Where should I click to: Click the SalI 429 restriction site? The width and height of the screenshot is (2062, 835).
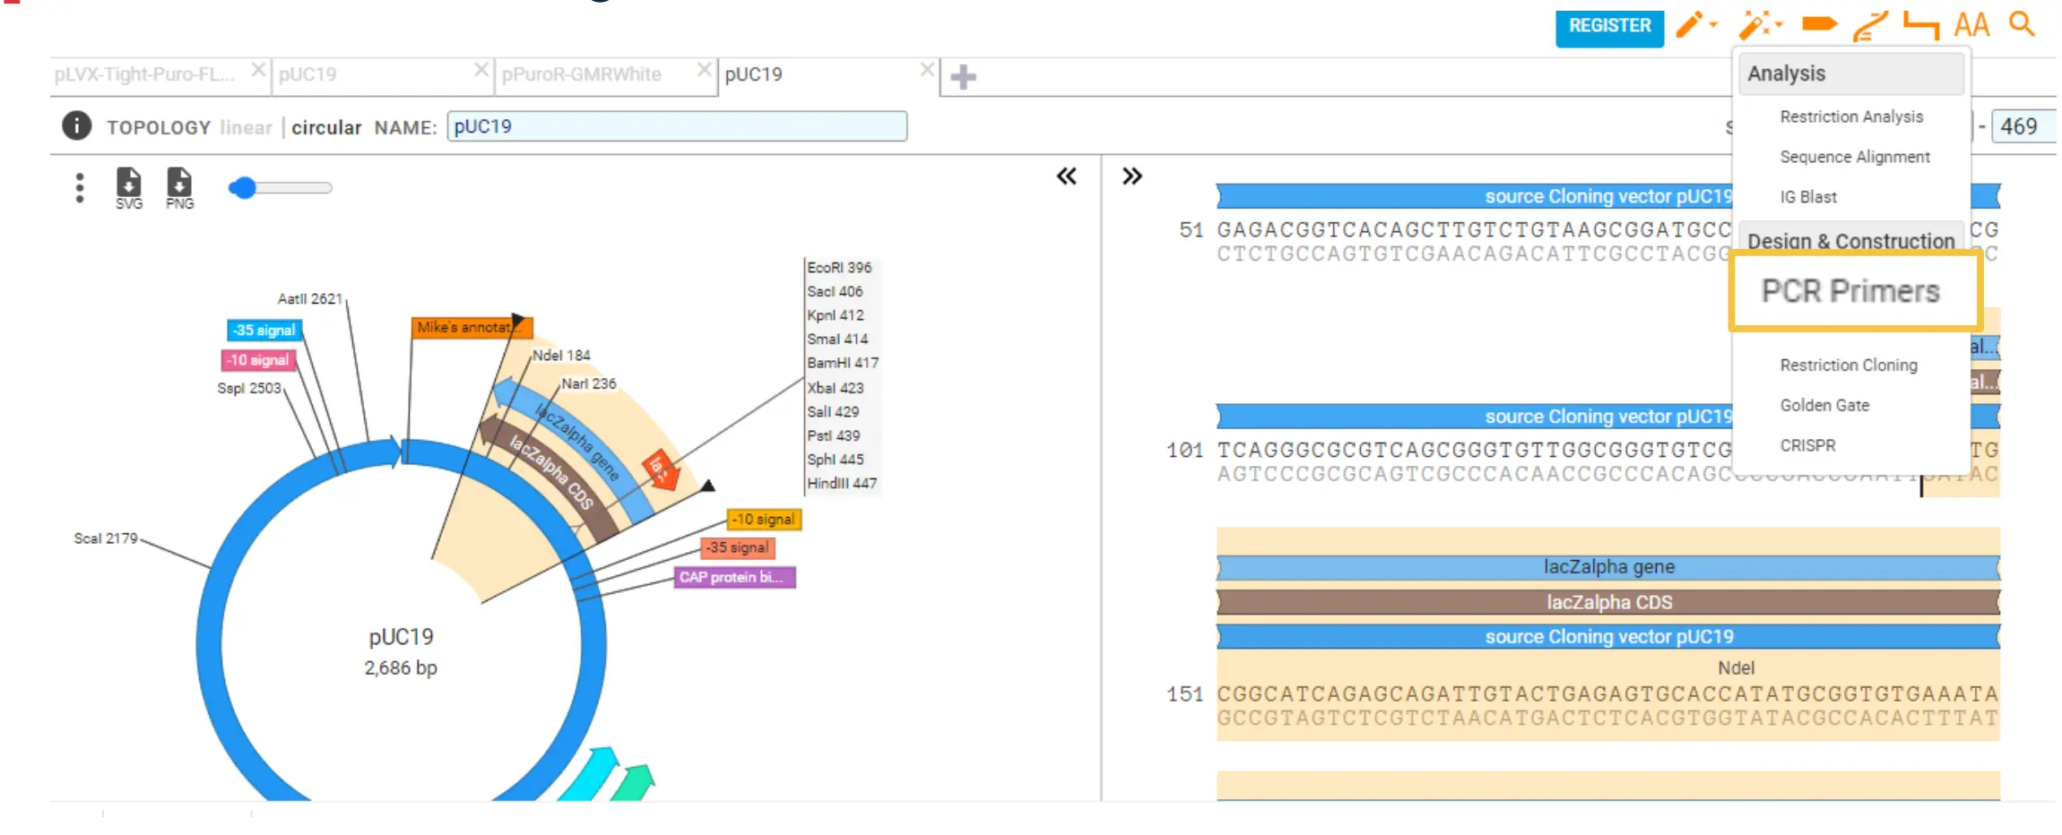pos(833,412)
